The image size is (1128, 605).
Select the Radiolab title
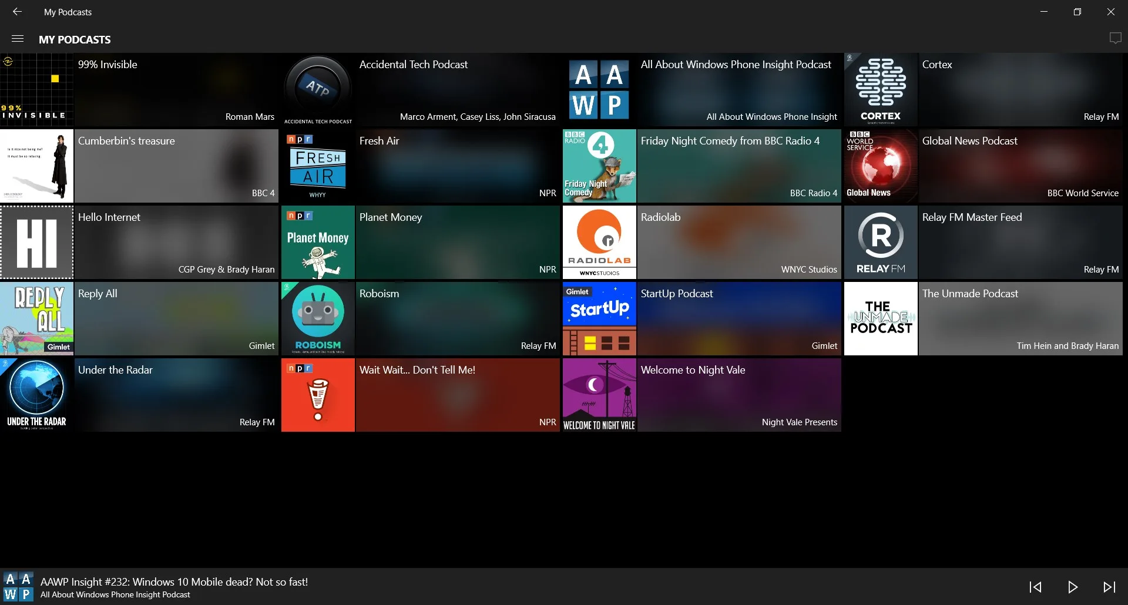coord(660,217)
